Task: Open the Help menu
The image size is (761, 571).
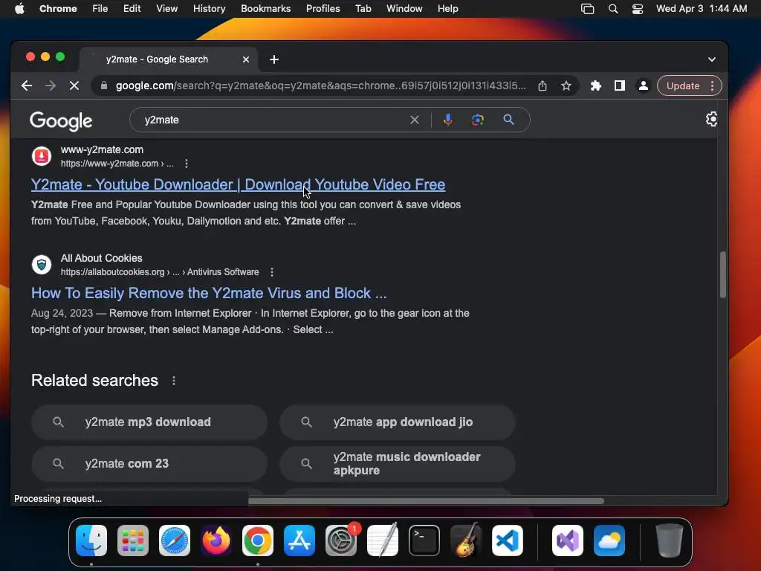Action: (447, 9)
